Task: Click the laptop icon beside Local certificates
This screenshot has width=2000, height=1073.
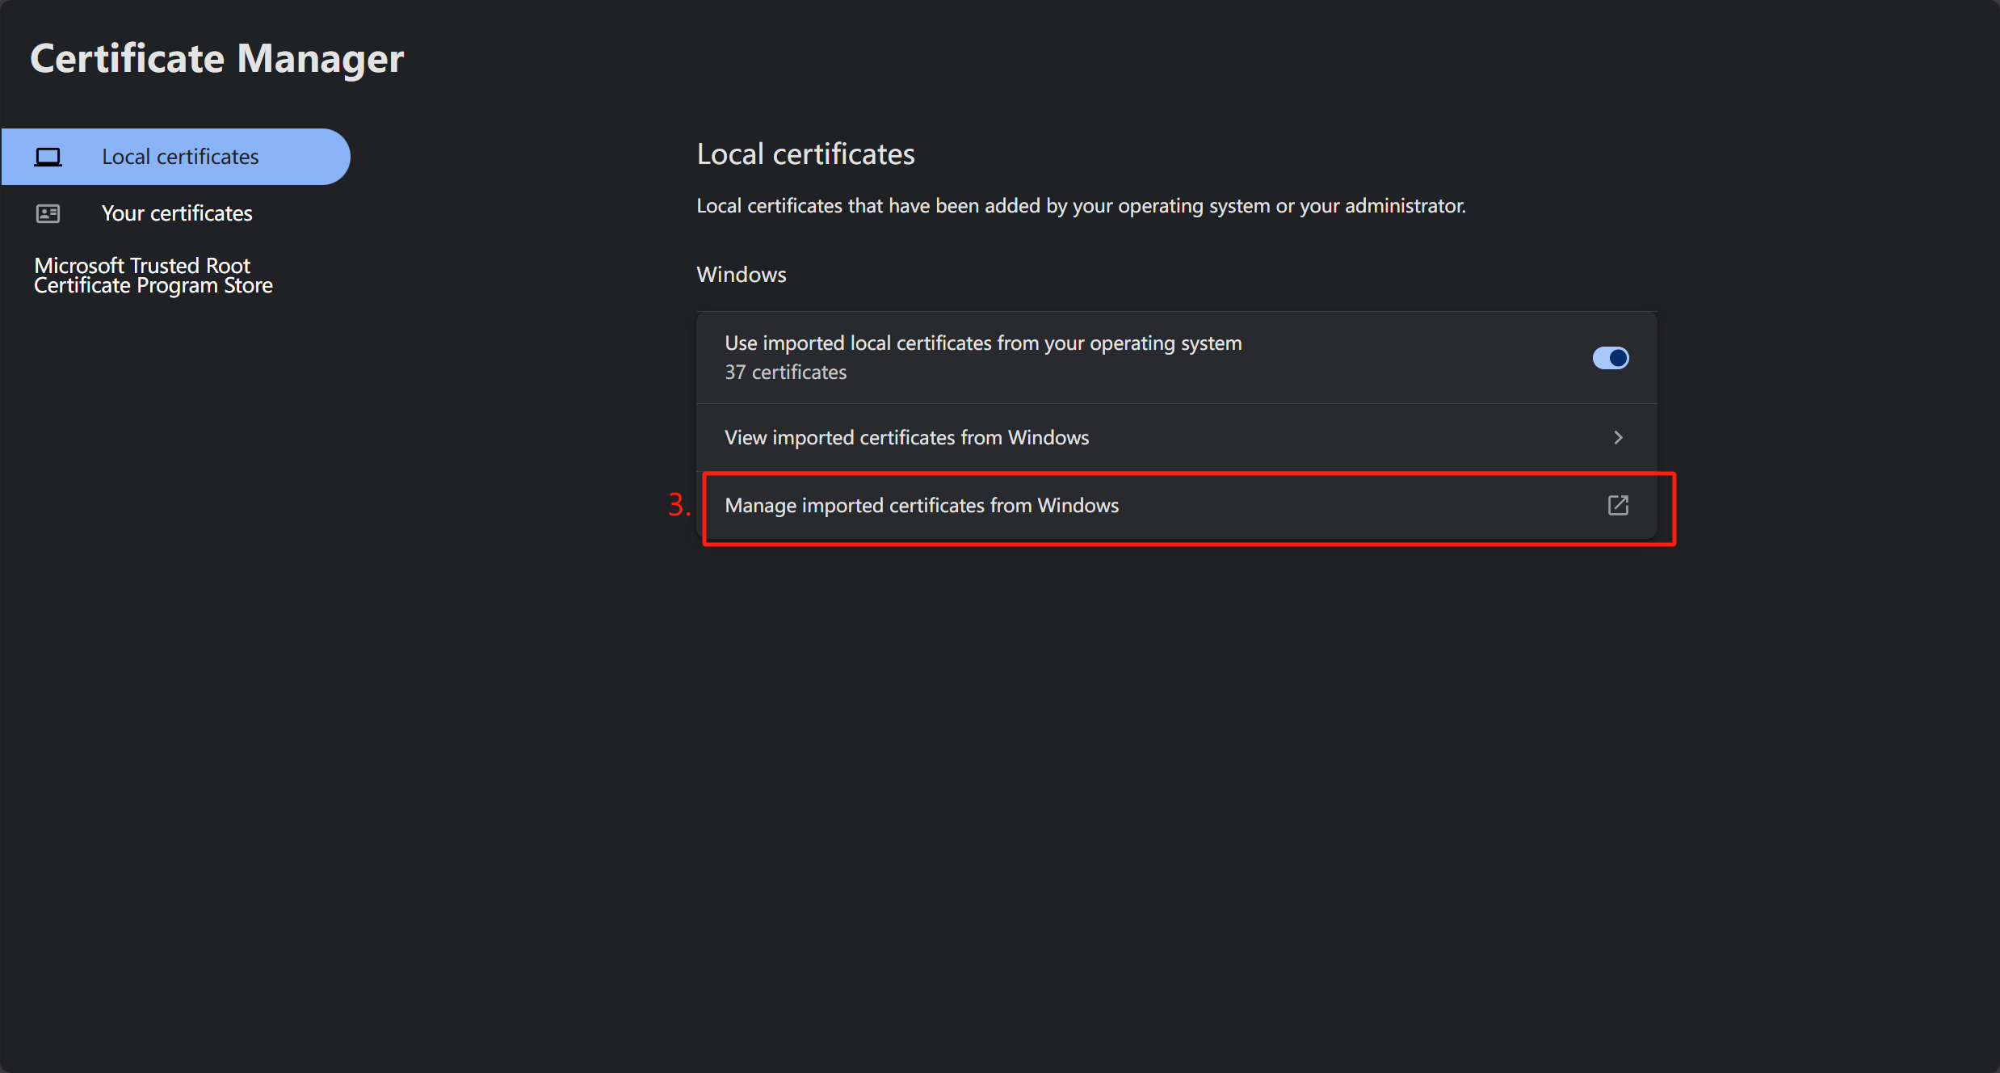Action: (x=48, y=157)
